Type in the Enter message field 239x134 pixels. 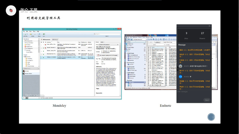(191, 92)
